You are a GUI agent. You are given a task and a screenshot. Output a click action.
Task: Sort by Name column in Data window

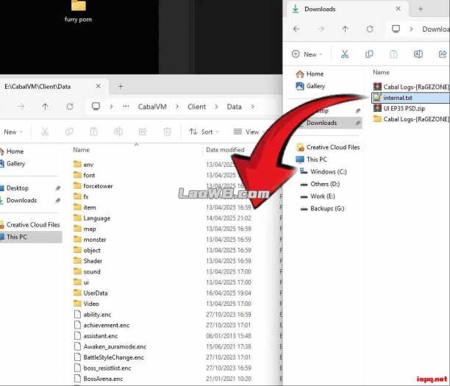click(x=81, y=150)
